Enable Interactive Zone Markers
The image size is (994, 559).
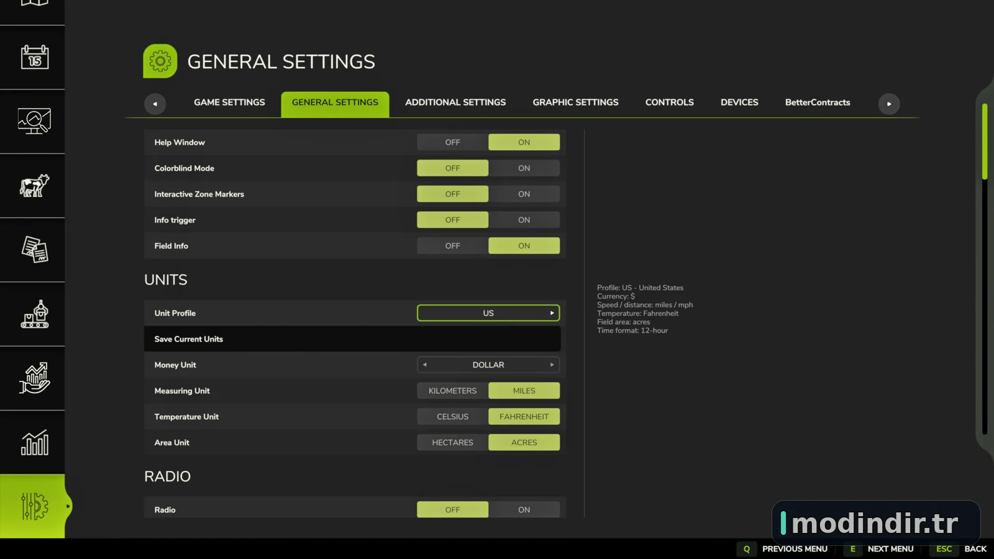tap(524, 194)
